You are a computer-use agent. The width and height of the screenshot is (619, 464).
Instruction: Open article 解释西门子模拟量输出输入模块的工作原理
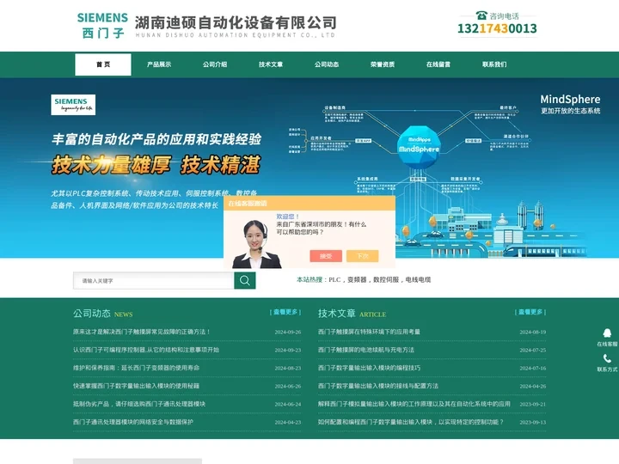(x=414, y=404)
